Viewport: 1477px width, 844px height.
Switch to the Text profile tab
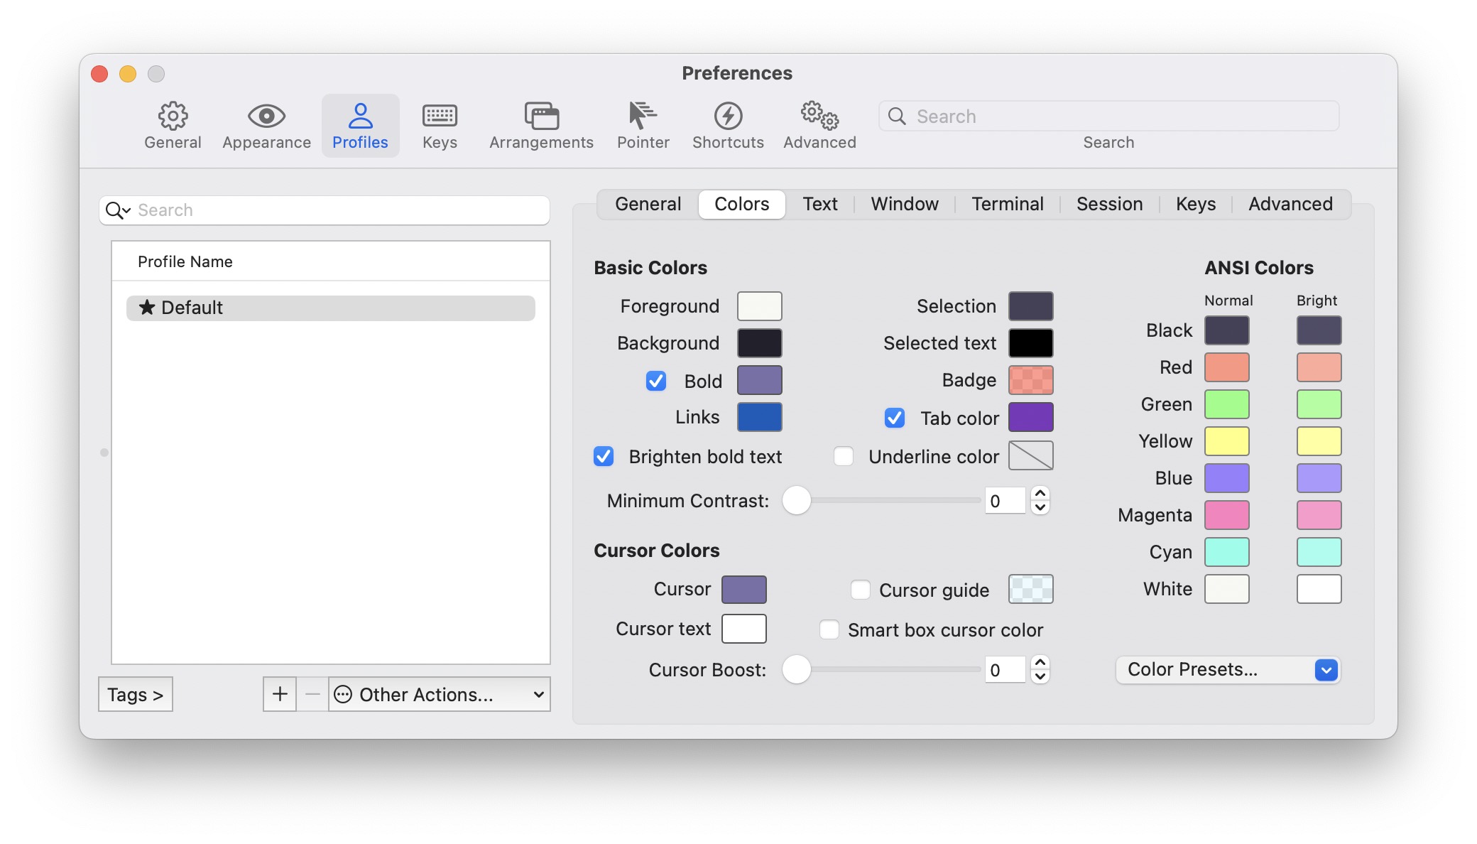click(819, 203)
